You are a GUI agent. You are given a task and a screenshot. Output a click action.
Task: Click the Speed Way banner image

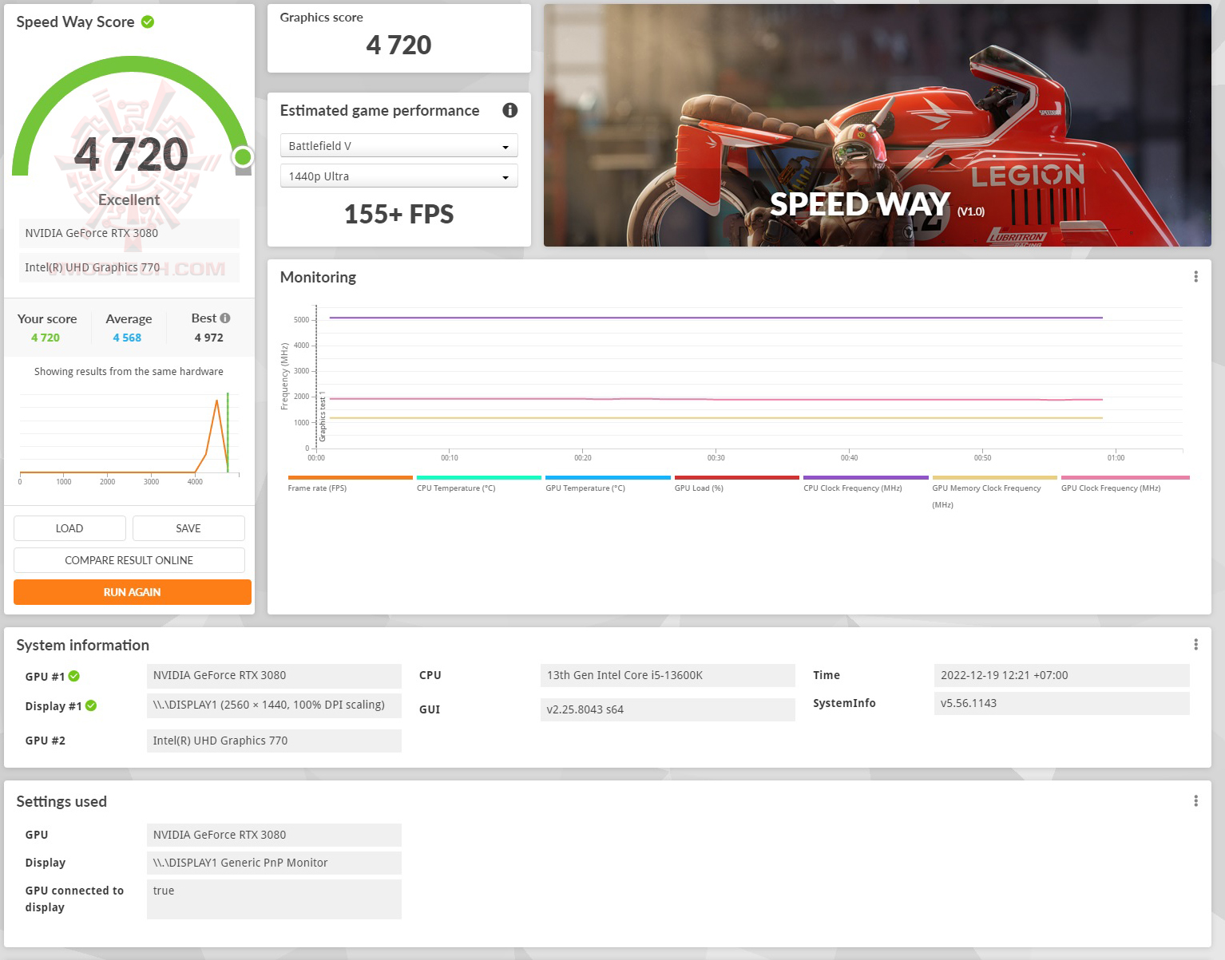click(x=877, y=125)
